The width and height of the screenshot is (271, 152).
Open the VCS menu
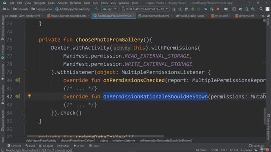click(113, 3)
